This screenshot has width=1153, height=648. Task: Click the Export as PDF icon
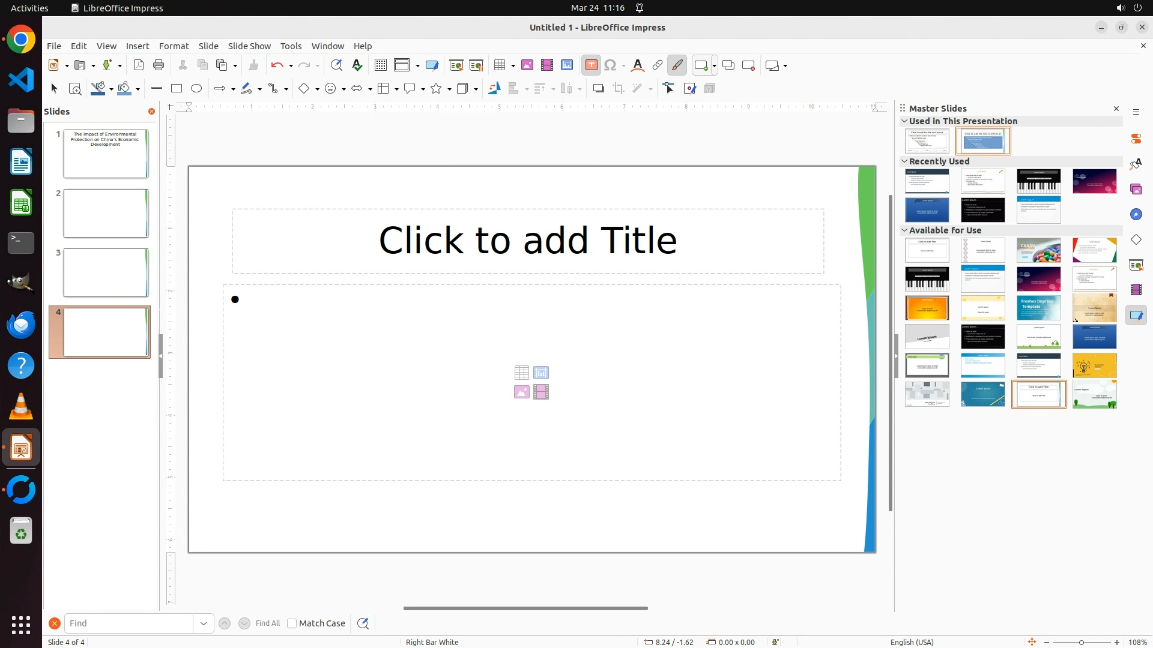tap(139, 65)
